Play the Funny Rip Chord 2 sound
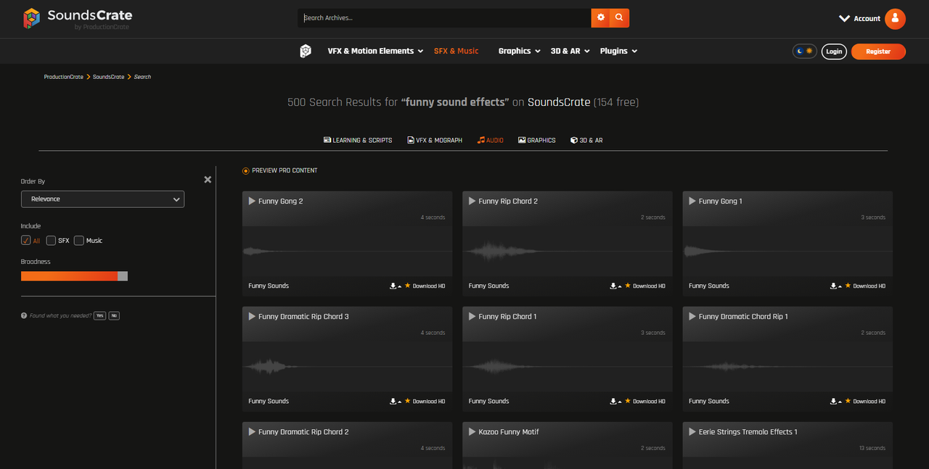 pos(472,201)
